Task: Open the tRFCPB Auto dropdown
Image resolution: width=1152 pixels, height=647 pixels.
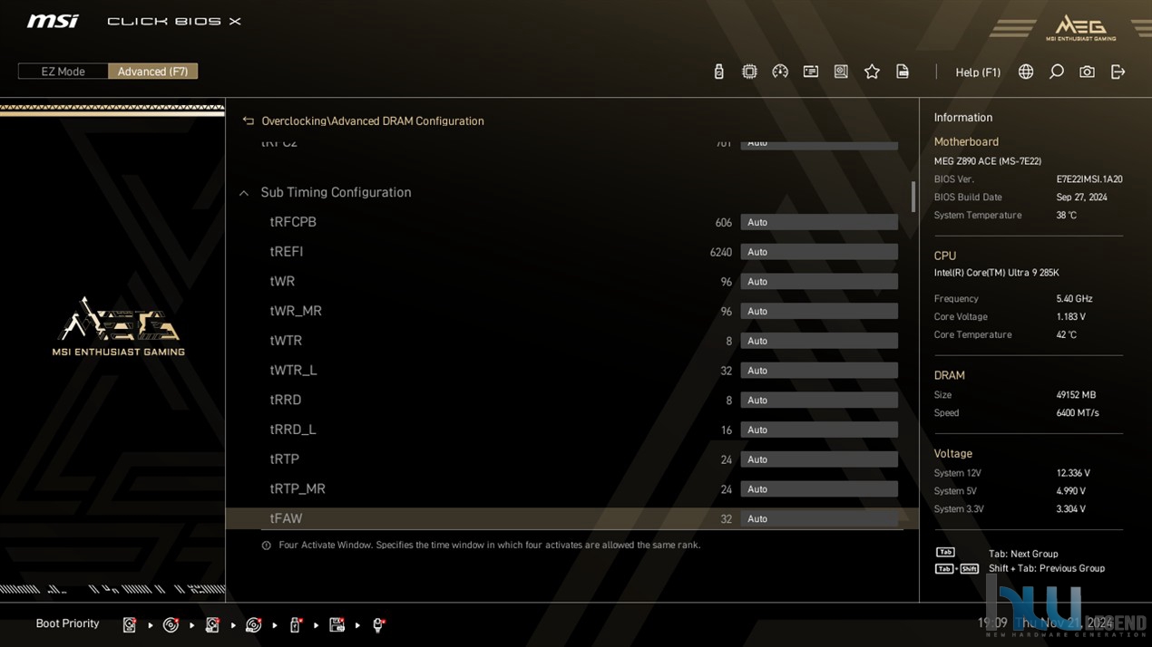Action: 819,222
